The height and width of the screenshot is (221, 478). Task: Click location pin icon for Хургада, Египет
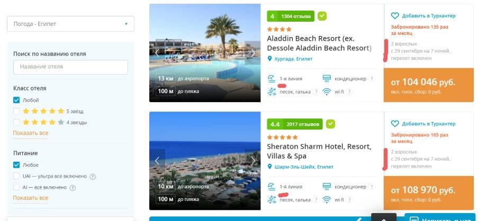click(x=269, y=59)
